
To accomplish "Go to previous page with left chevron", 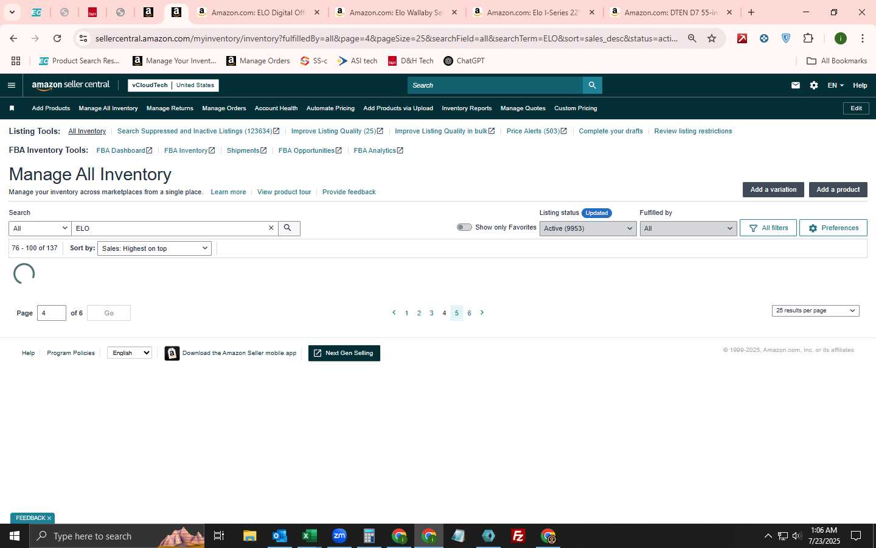I will (394, 313).
